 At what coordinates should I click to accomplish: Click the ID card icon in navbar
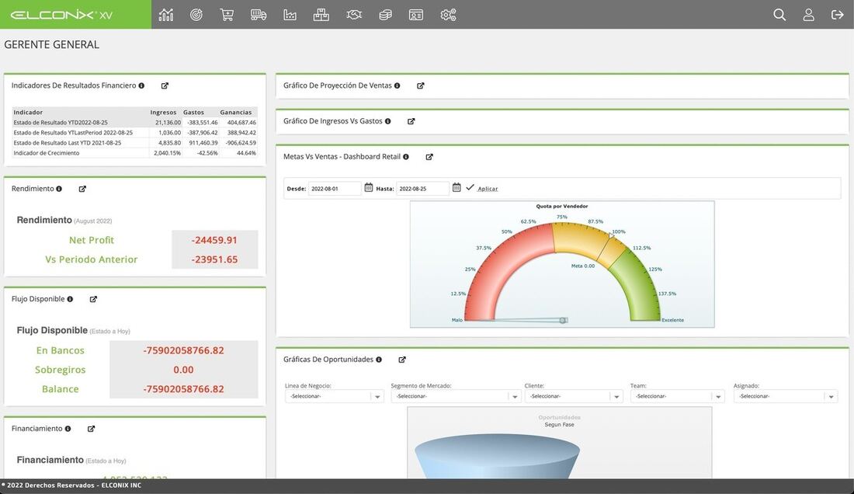tap(415, 15)
